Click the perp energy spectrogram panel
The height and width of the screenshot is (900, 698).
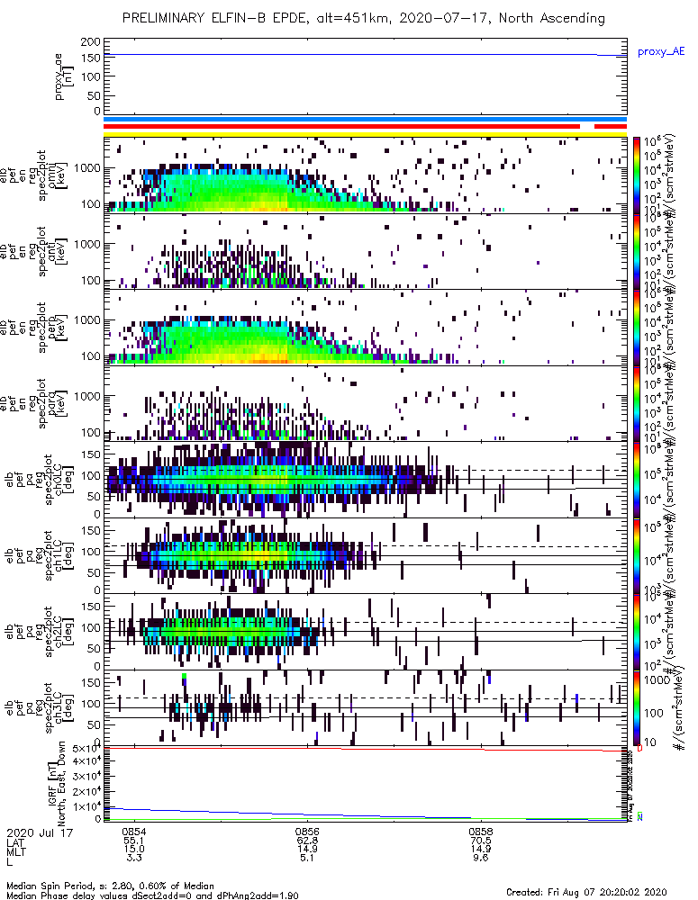pyautogui.click(x=365, y=328)
